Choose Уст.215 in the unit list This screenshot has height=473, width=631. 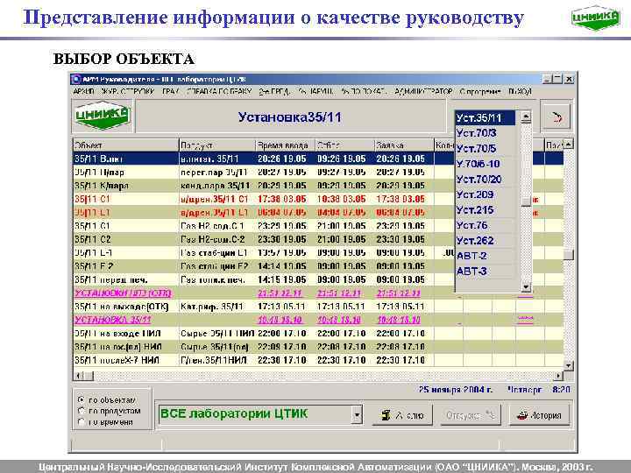coord(486,209)
